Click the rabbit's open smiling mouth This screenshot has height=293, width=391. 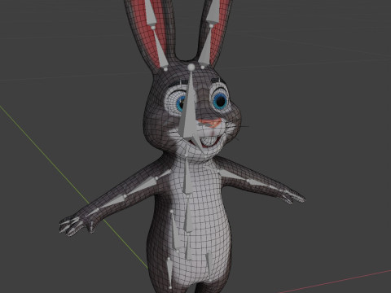(209, 141)
